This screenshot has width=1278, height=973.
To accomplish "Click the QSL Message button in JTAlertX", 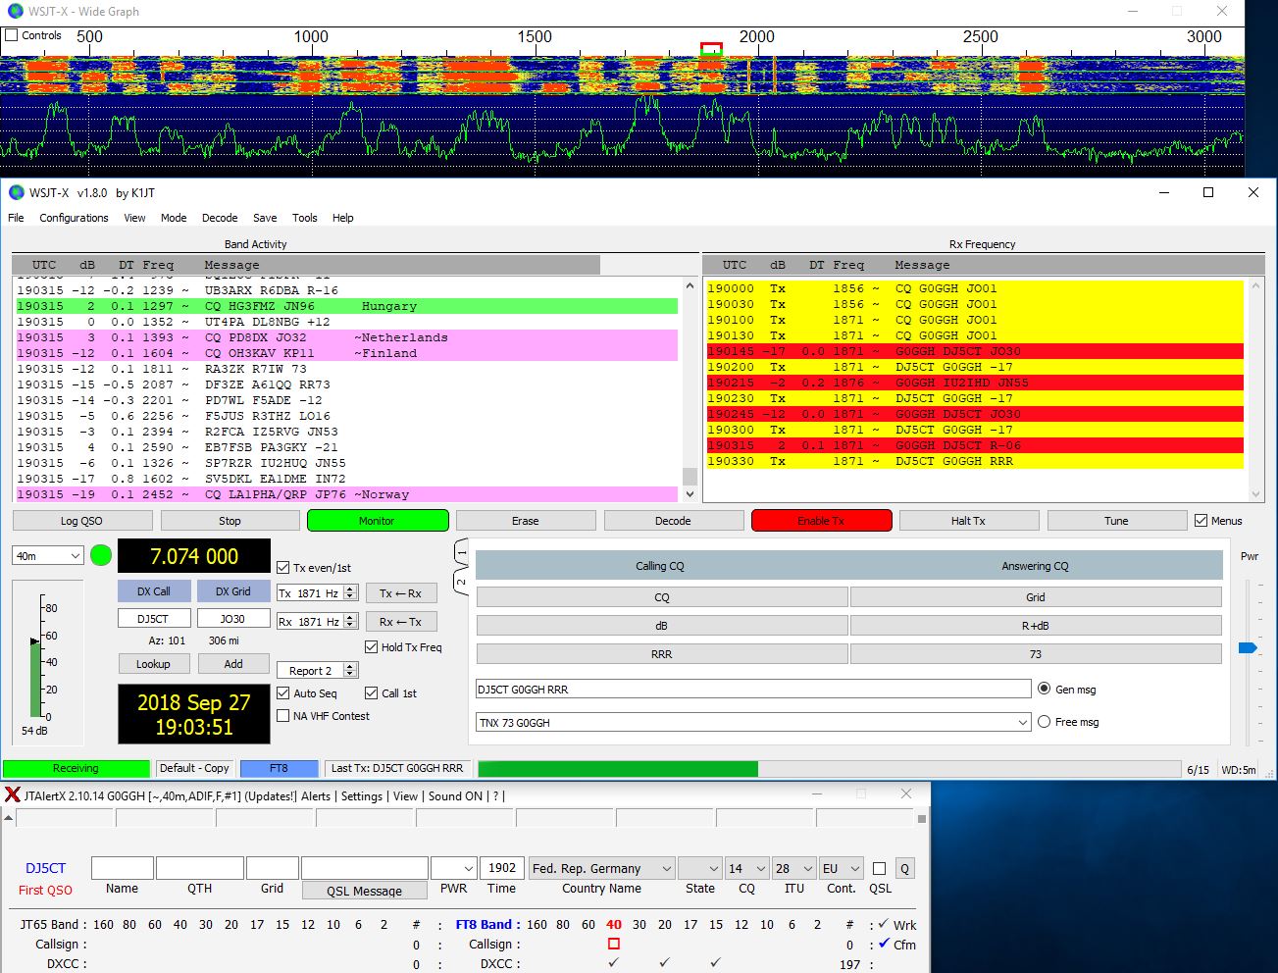I will click(364, 891).
